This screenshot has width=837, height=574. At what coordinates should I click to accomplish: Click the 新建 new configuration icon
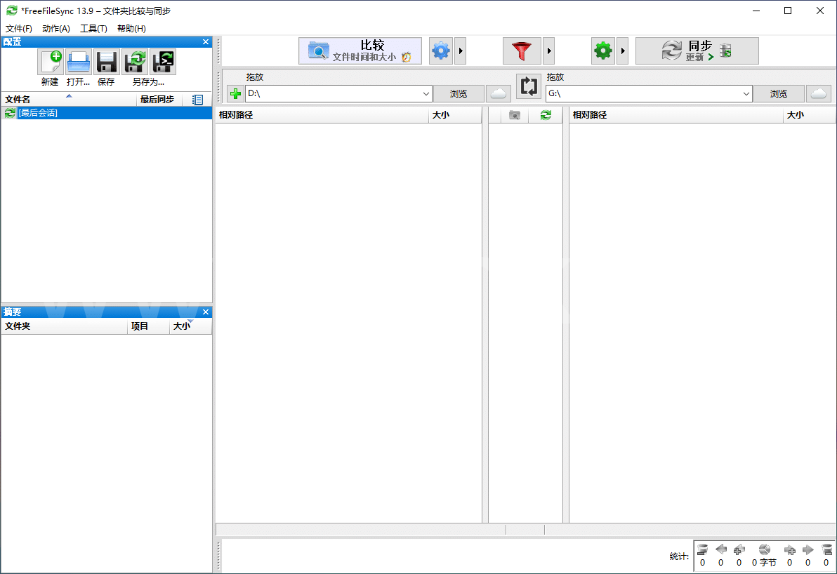51,62
